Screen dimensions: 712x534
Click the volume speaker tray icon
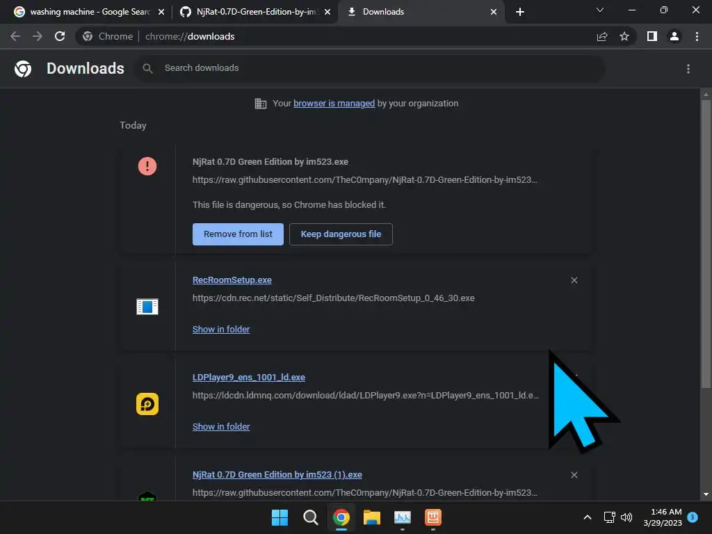(x=626, y=517)
